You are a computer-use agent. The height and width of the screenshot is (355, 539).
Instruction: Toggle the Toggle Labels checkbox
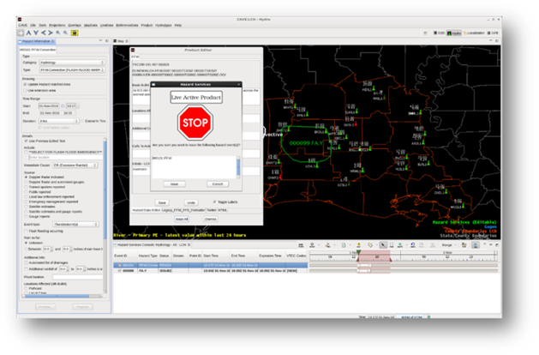[214, 202]
